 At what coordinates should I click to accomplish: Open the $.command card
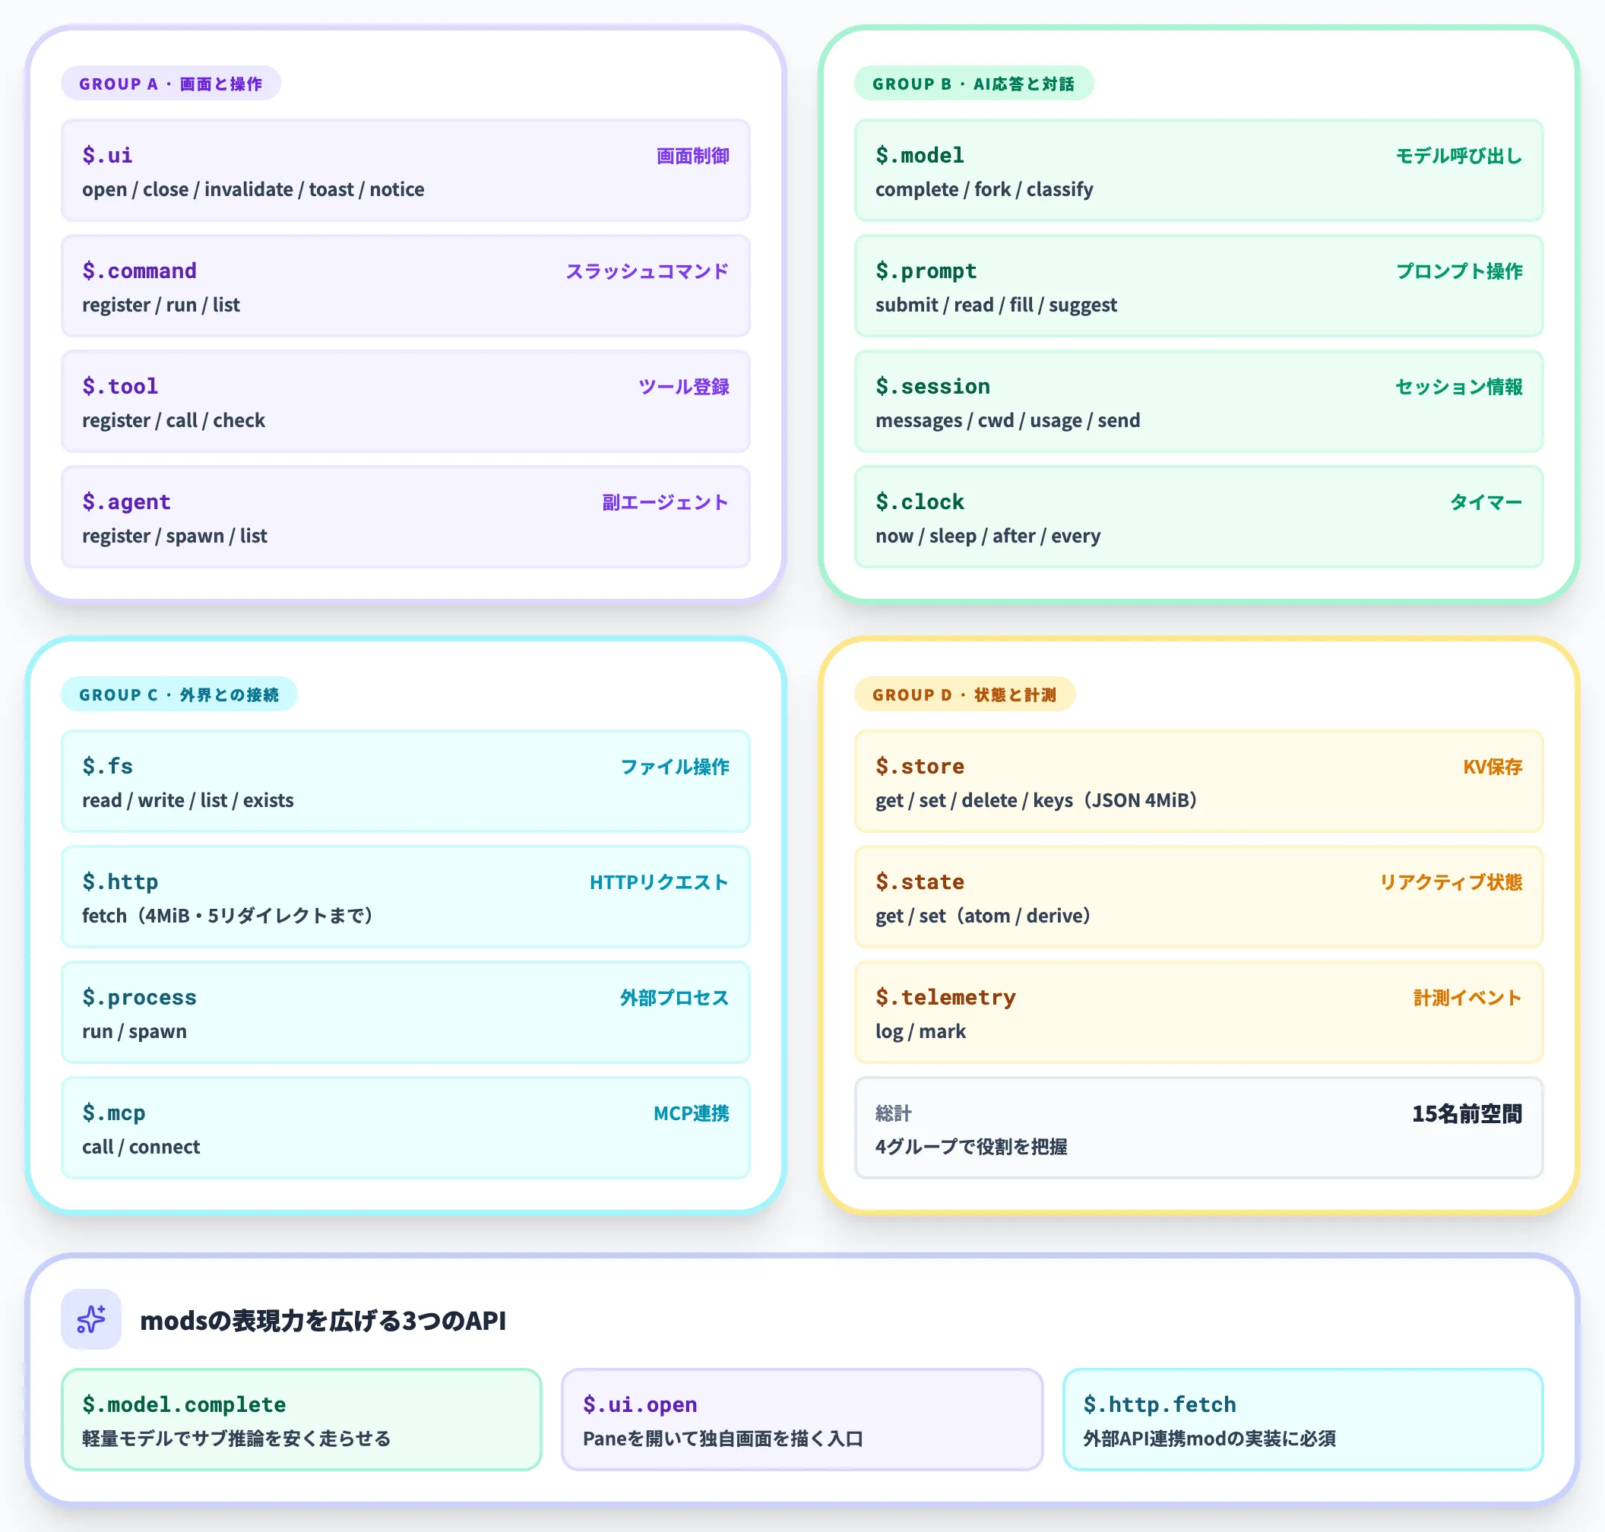406,286
